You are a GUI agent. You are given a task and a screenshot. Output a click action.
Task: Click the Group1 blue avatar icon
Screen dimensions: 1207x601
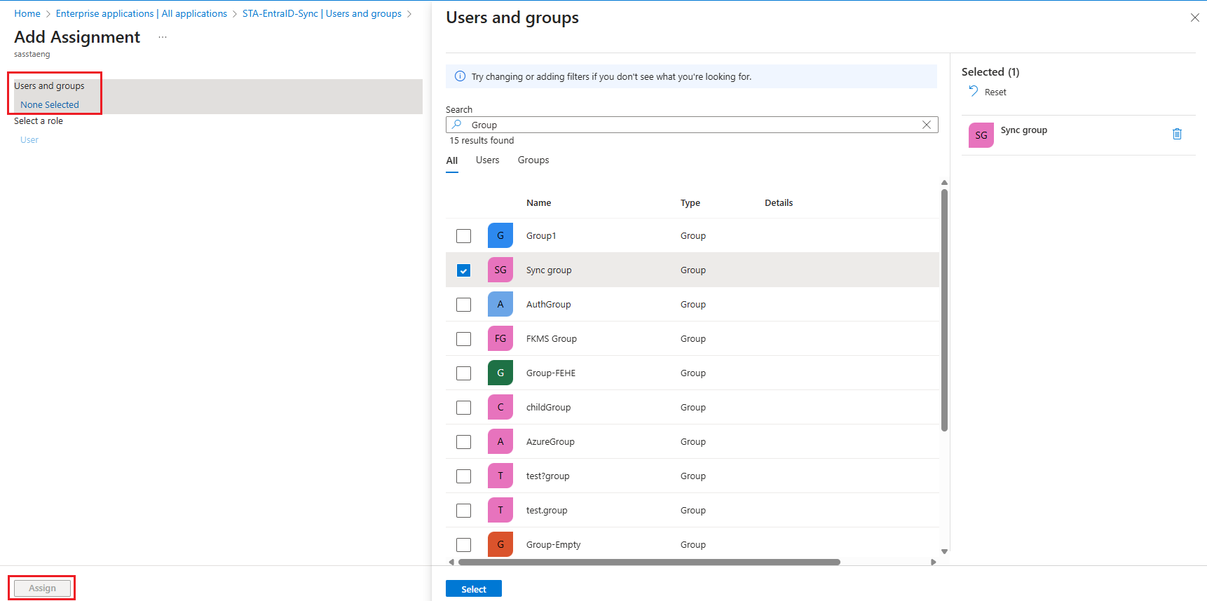tap(500, 235)
